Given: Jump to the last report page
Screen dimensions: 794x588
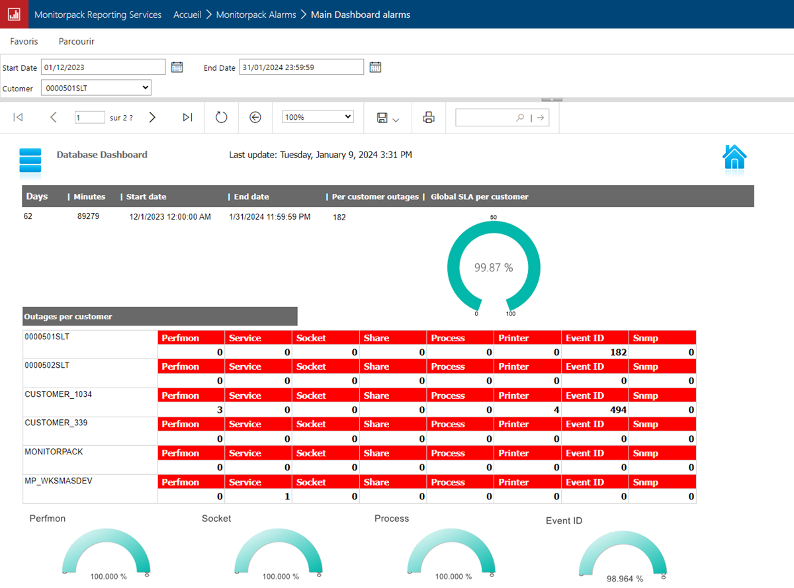Looking at the screenshot, I should pos(187,117).
